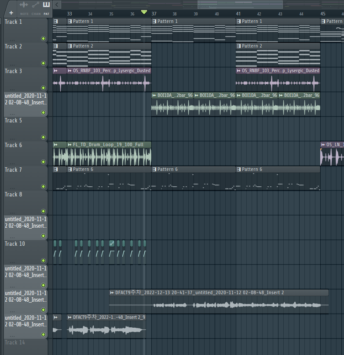Viewport: 344px width, 355px height.
Task: Mute Track 6 using green indicator
Action: [43, 162]
